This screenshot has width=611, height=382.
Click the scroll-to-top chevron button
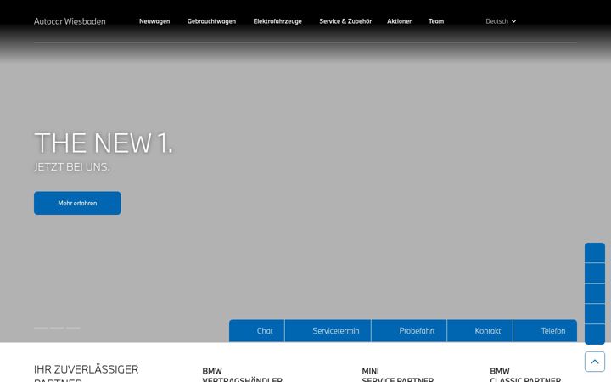[x=595, y=362]
